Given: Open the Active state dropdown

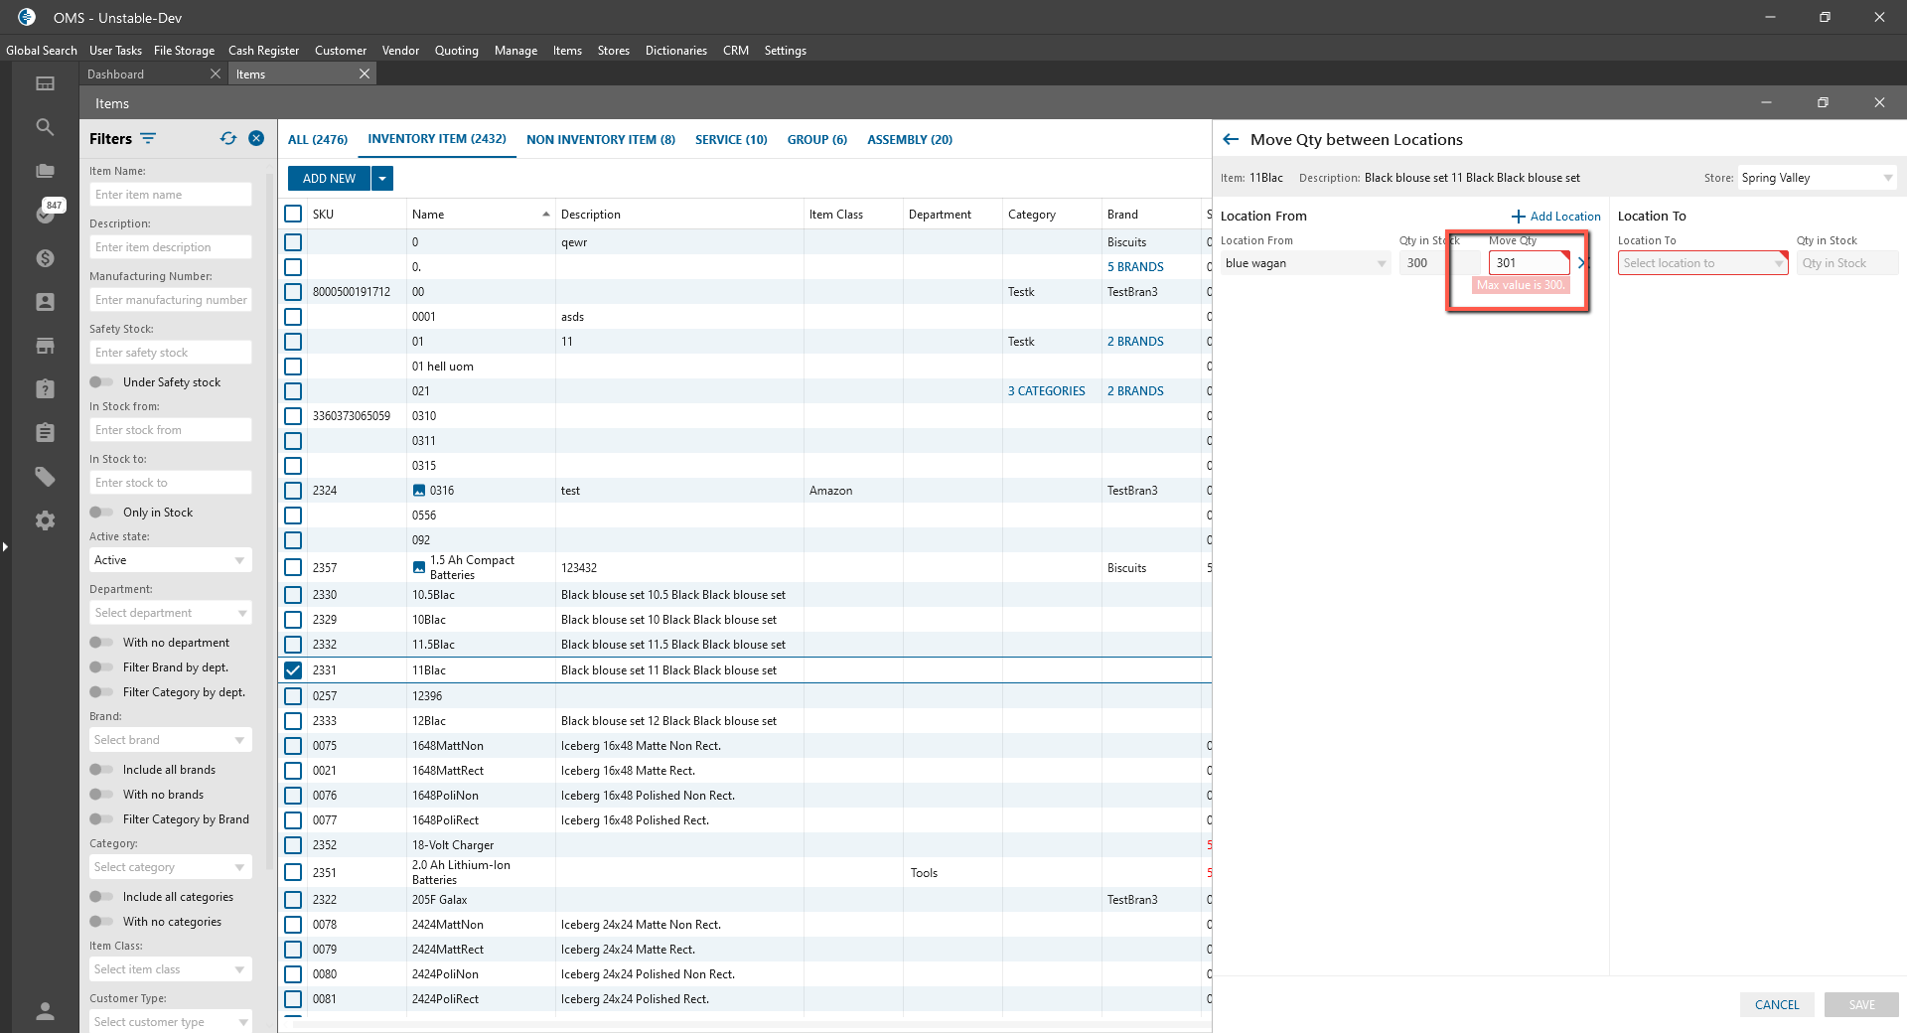Looking at the screenshot, I should [170, 560].
